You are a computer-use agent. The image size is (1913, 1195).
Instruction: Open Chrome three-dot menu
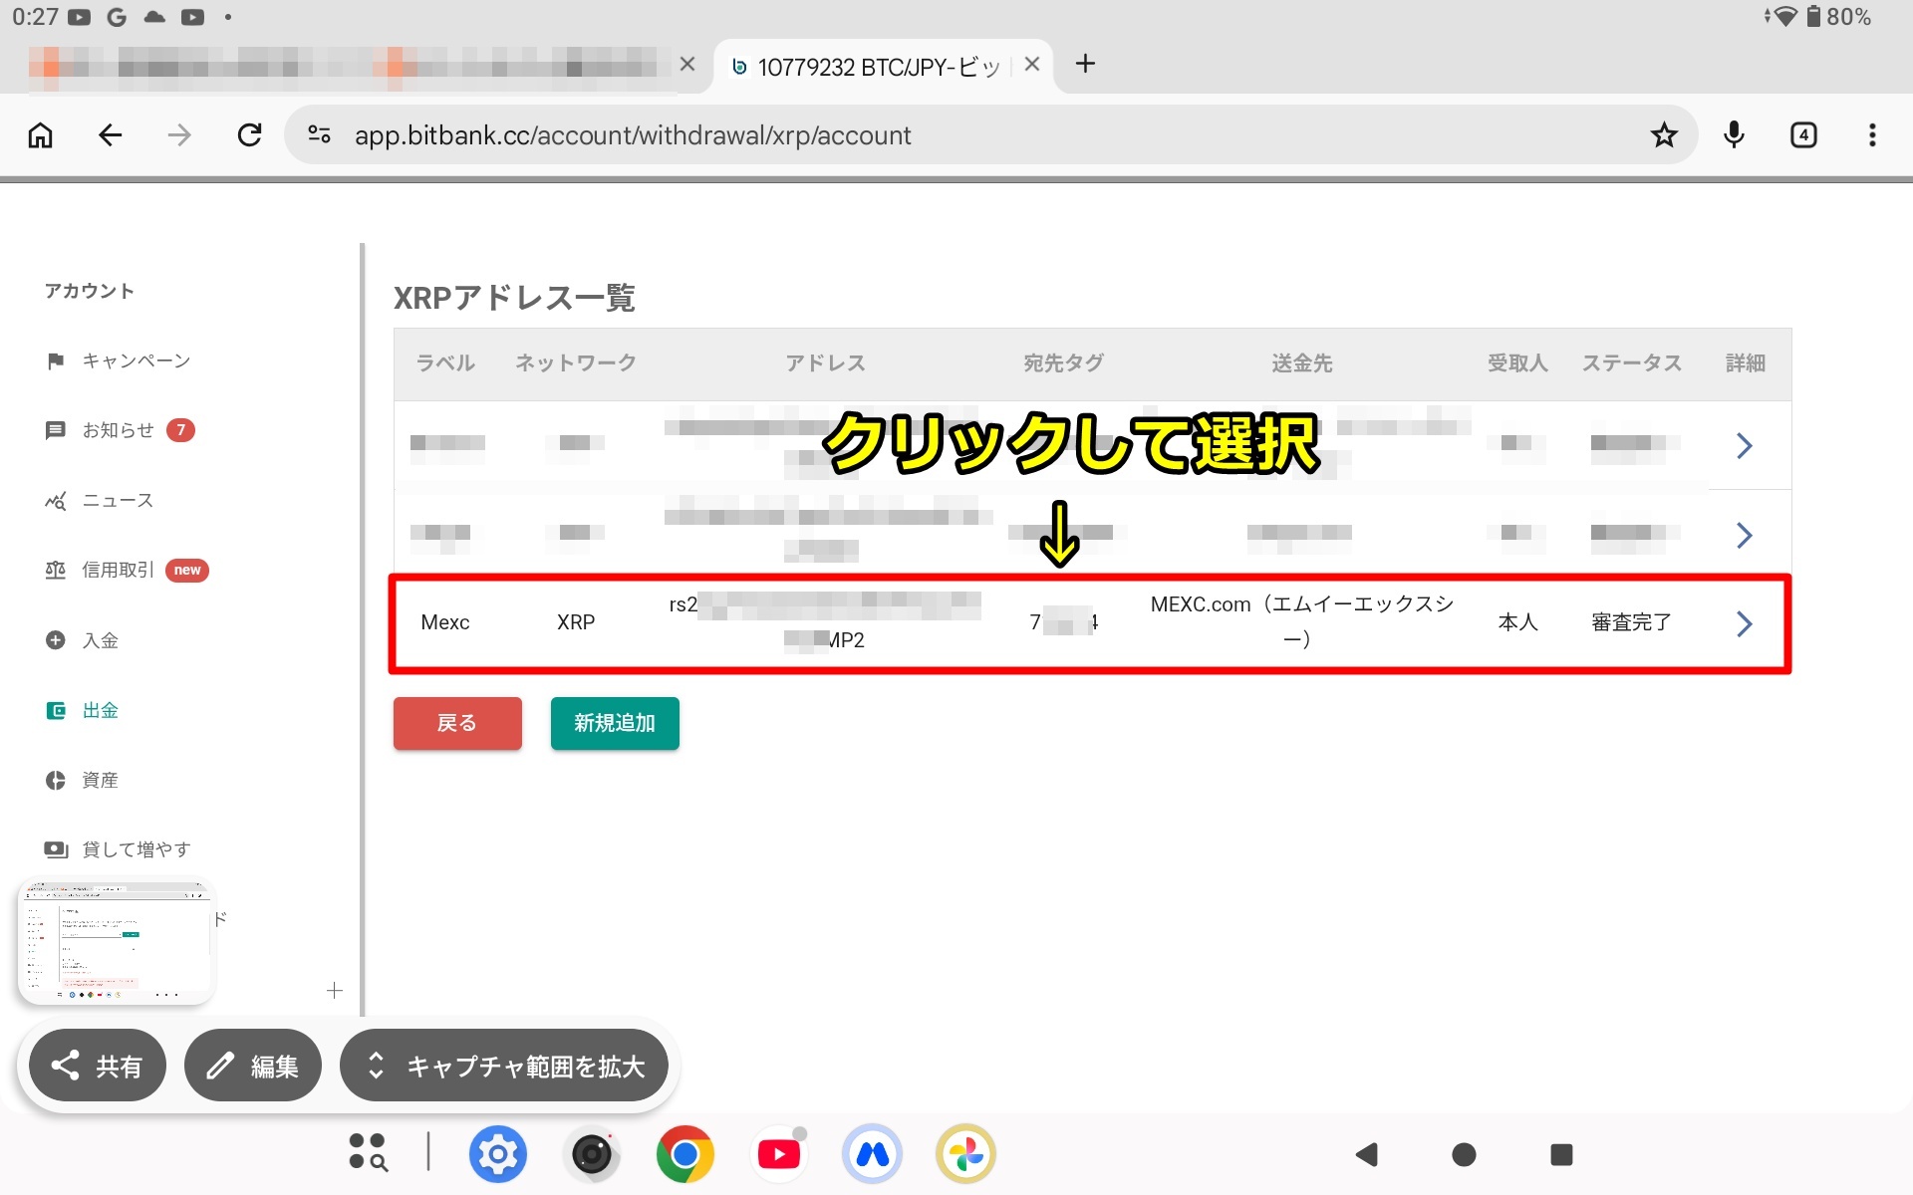pos(1873,135)
